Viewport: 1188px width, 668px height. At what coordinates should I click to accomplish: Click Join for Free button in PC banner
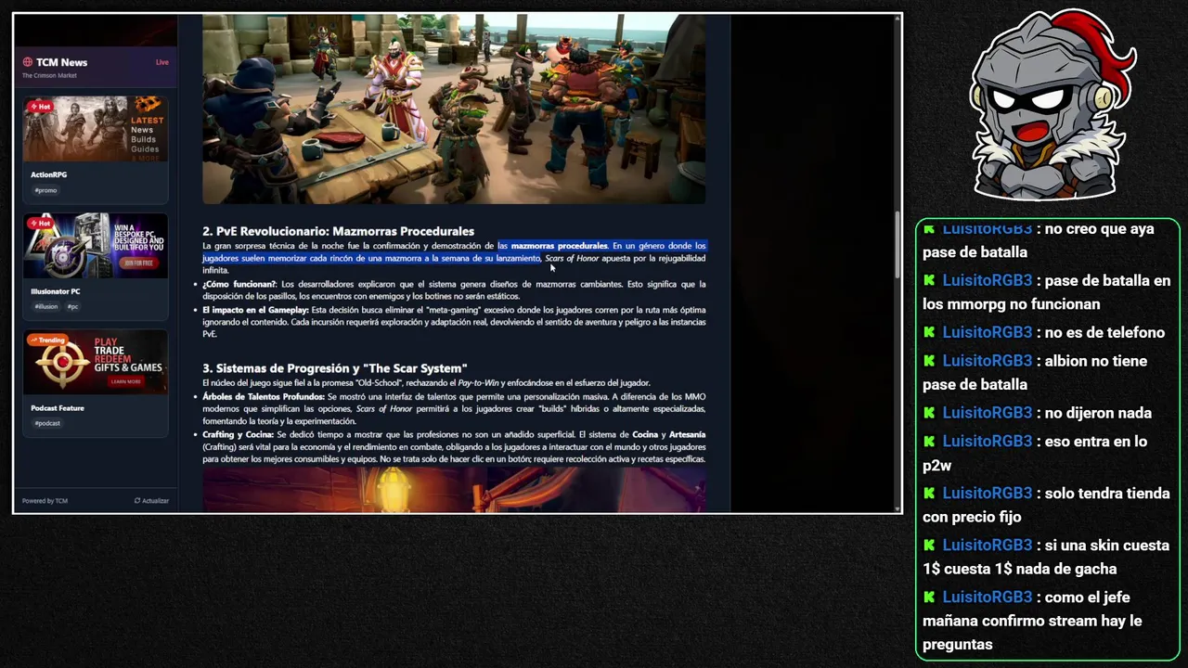tap(137, 263)
